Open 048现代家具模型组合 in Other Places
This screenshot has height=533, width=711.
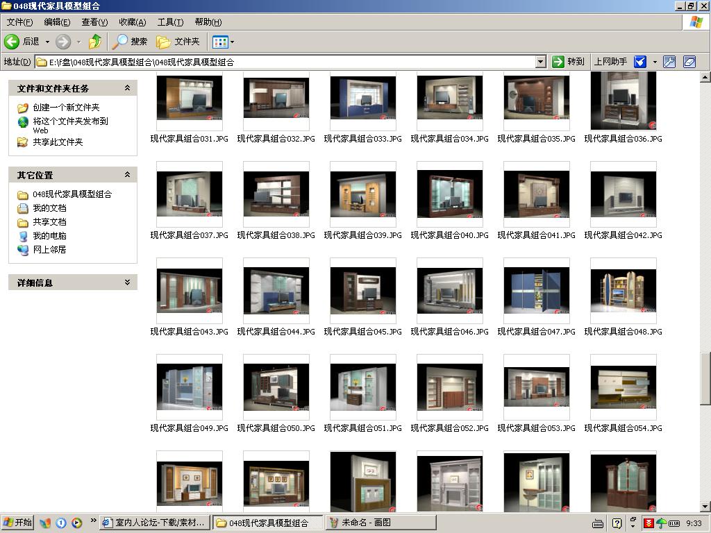tap(72, 194)
